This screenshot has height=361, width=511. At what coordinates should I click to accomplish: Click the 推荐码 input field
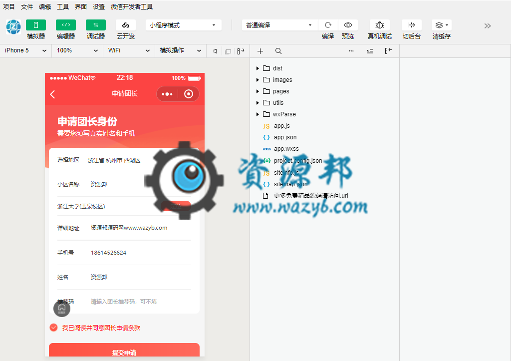point(140,302)
